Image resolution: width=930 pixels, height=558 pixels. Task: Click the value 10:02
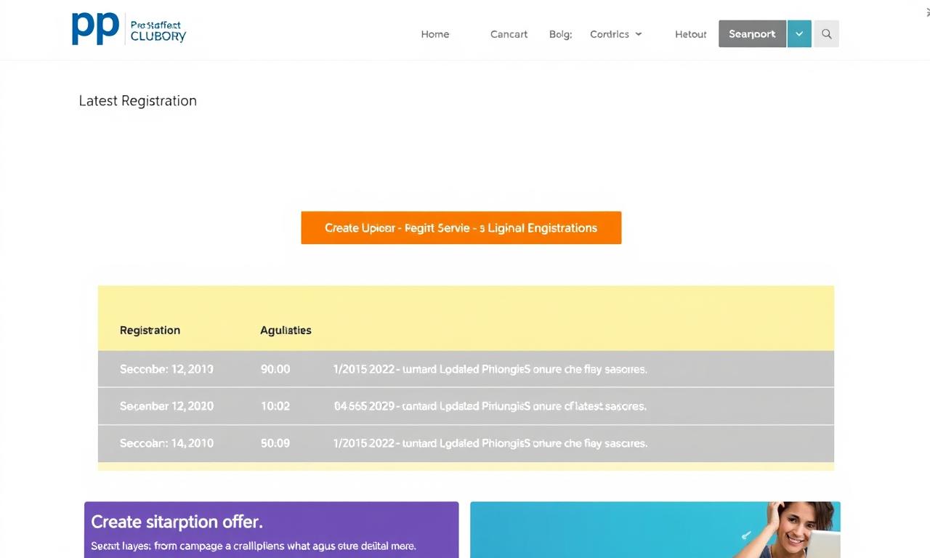point(275,406)
